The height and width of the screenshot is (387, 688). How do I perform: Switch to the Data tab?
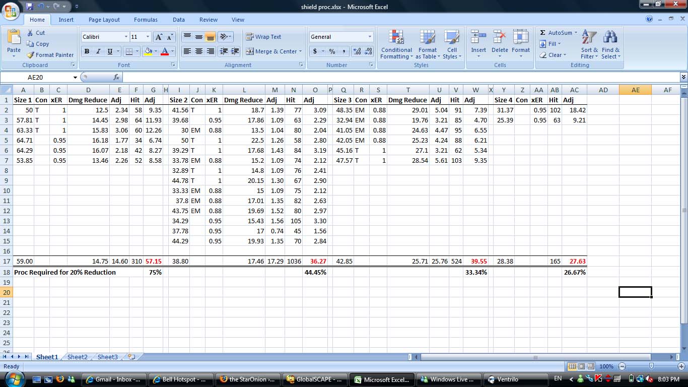coord(179,20)
